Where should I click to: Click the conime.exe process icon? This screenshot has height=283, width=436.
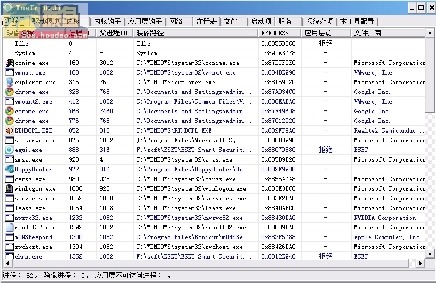[9, 63]
